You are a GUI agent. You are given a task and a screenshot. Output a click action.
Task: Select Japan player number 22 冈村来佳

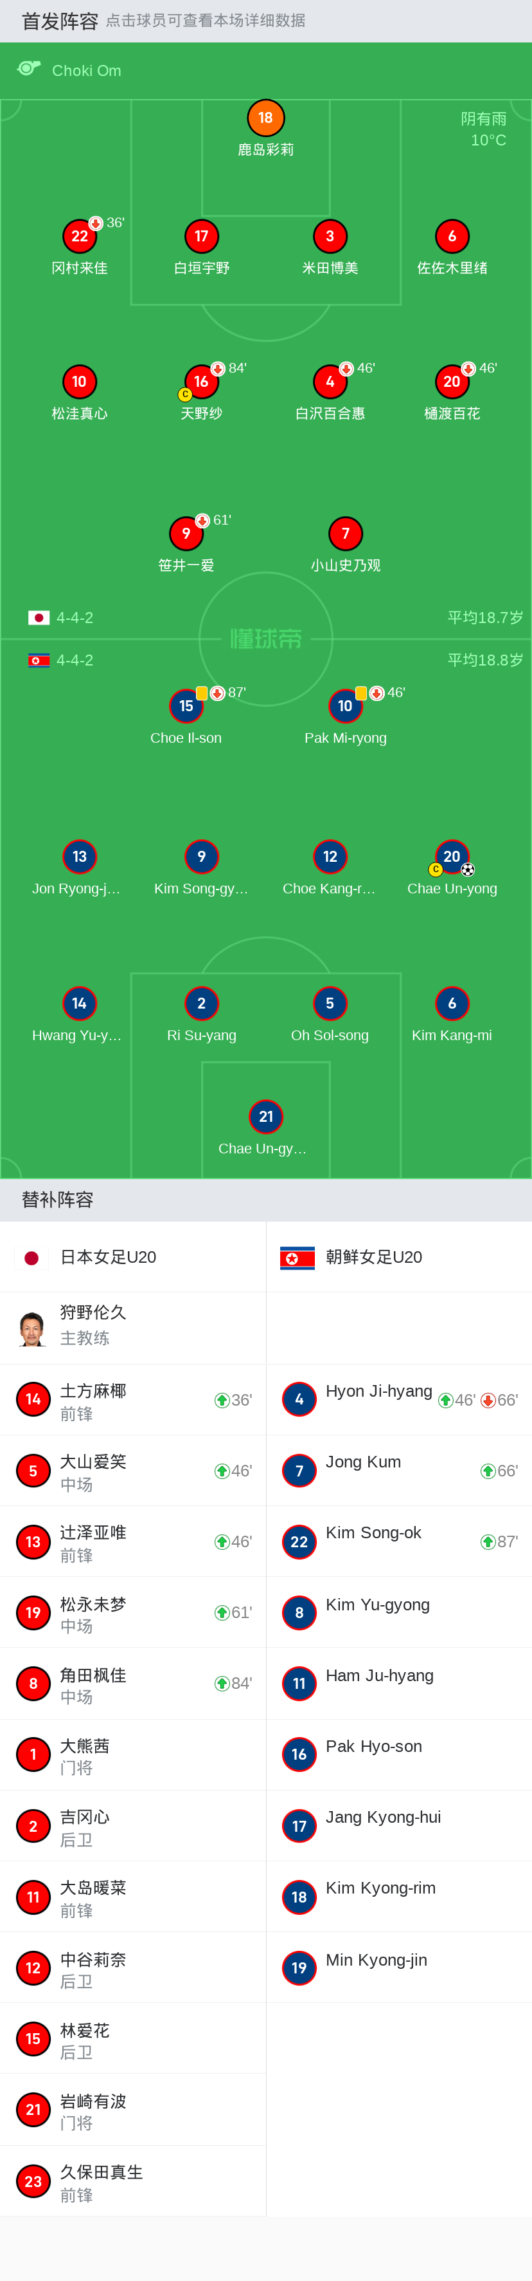[80, 236]
